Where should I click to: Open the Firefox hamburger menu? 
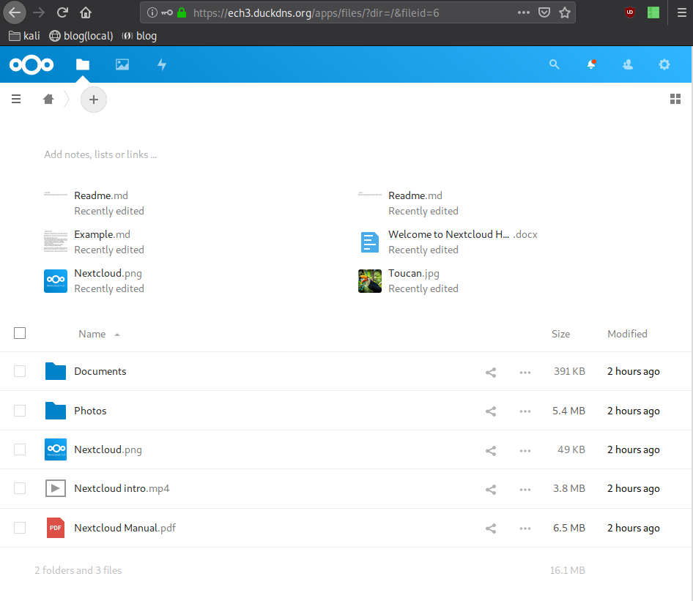682,12
